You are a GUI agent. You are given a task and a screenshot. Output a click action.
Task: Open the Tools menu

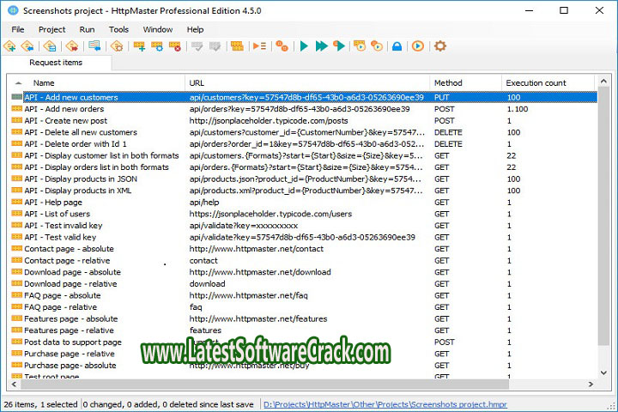118,29
